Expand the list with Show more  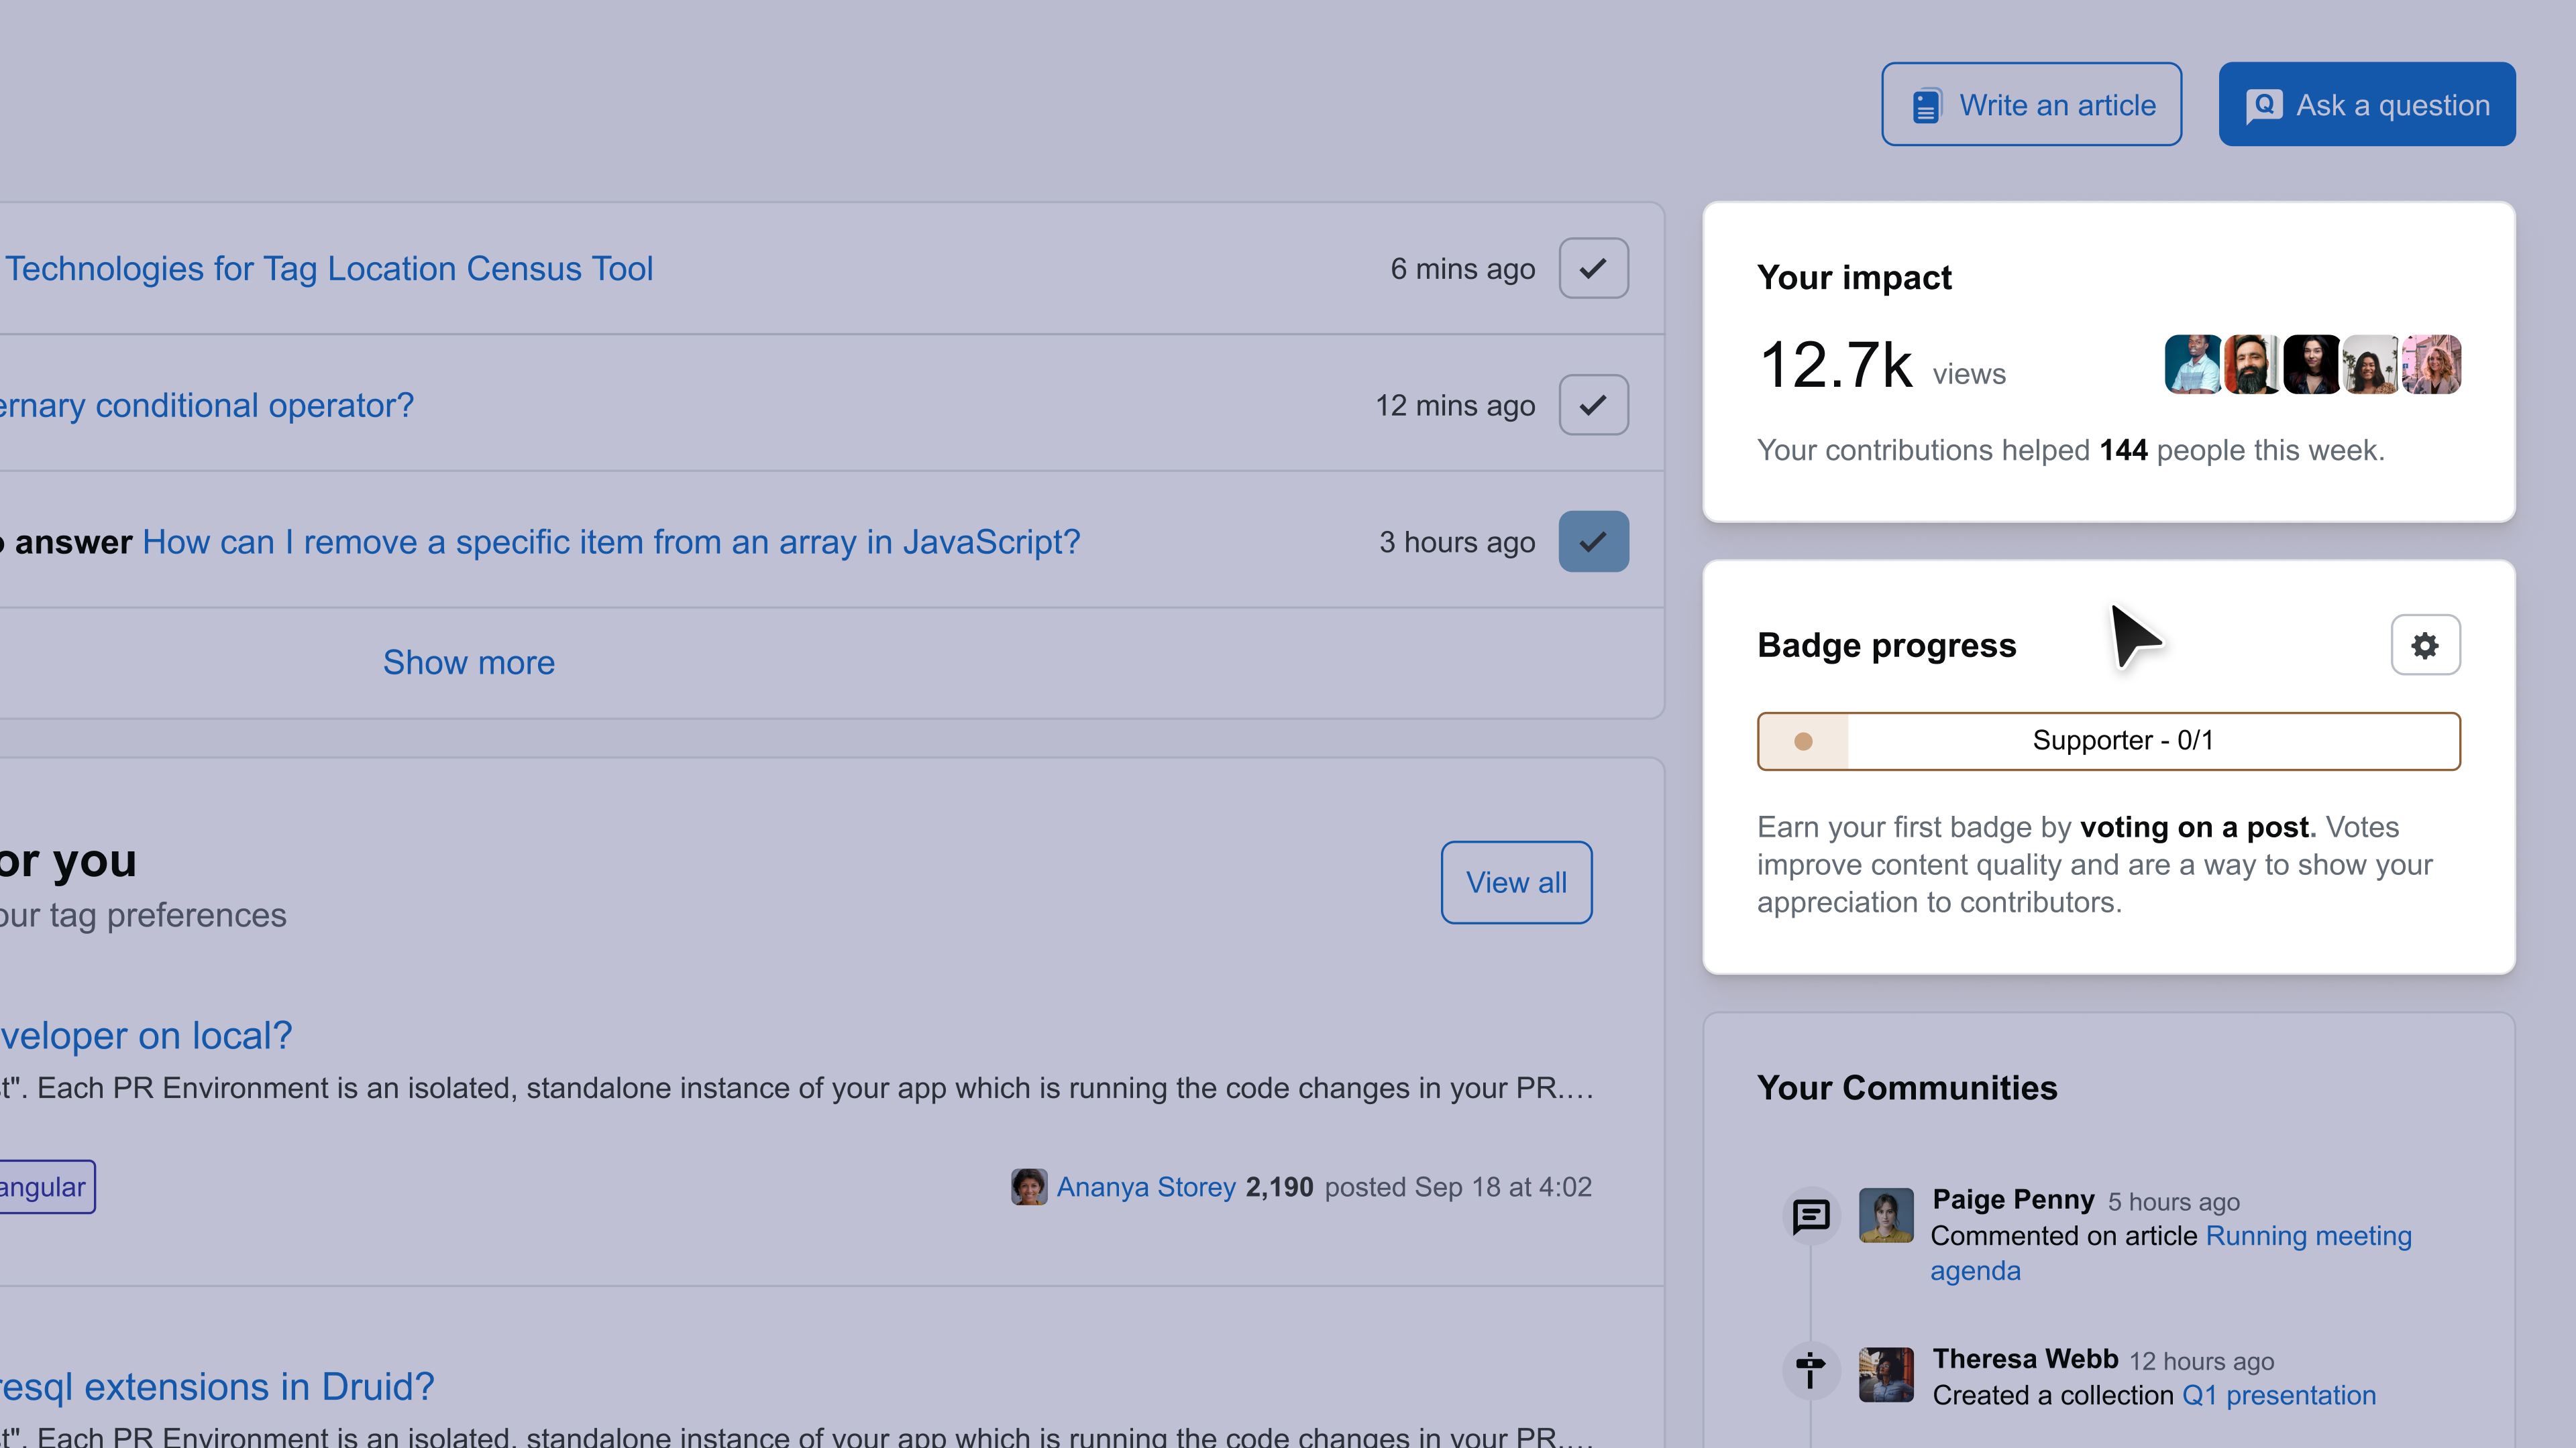pyautogui.click(x=469, y=662)
